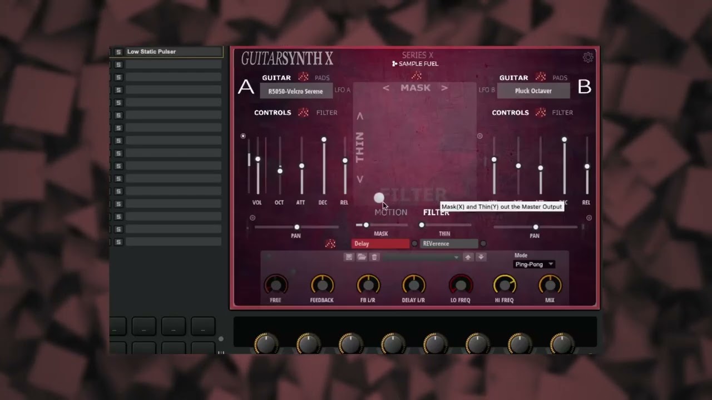712x400 pixels.
Task: Open the Ping-Pong mode dropdown
Action: [534, 264]
